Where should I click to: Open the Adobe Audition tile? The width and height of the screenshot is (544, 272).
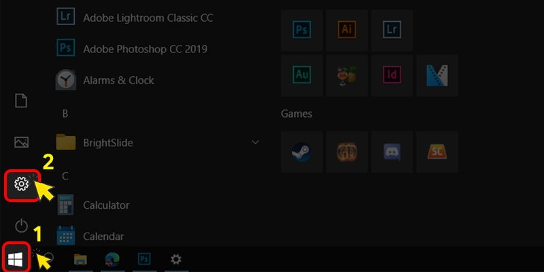(302, 75)
